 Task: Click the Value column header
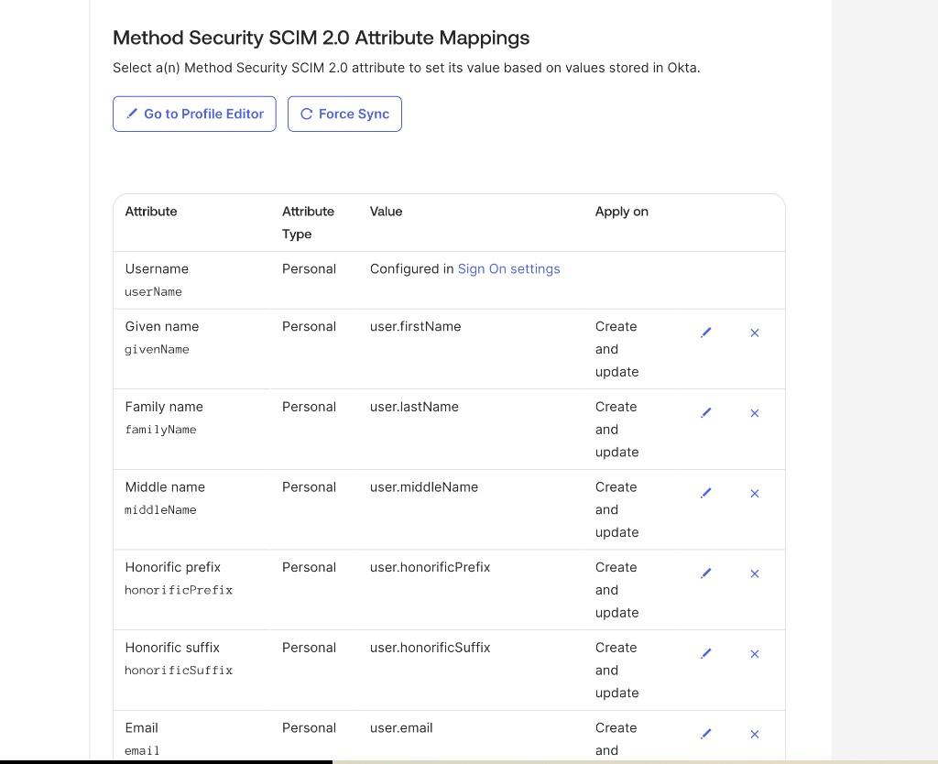[x=386, y=212]
